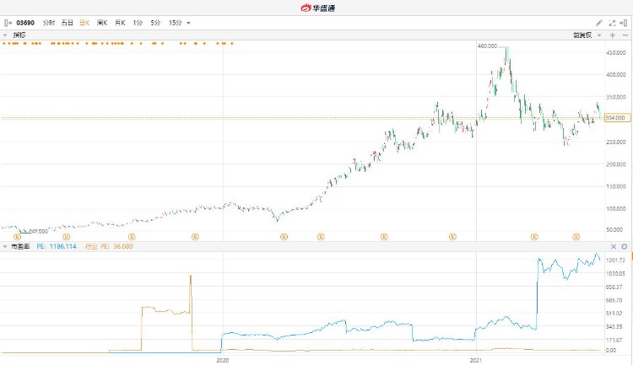Click the 460.000 high price label
The width and height of the screenshot is (633, 365).
point(487,46)
